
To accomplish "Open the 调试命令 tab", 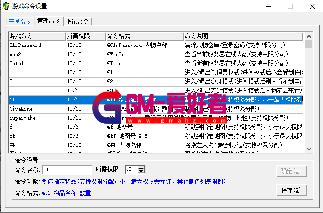I will click(x=77, y=22).
